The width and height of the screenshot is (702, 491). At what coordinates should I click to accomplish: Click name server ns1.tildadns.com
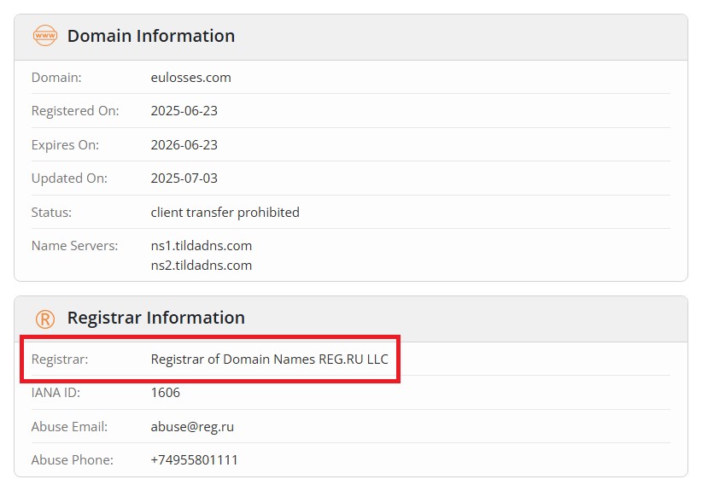coord(201,246)
